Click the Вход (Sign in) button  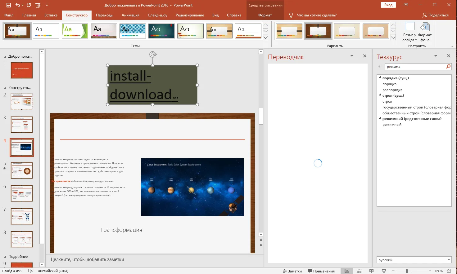(388, 5)
